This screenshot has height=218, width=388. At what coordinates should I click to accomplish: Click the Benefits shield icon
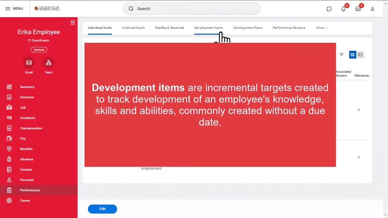[x=9, y=149]
